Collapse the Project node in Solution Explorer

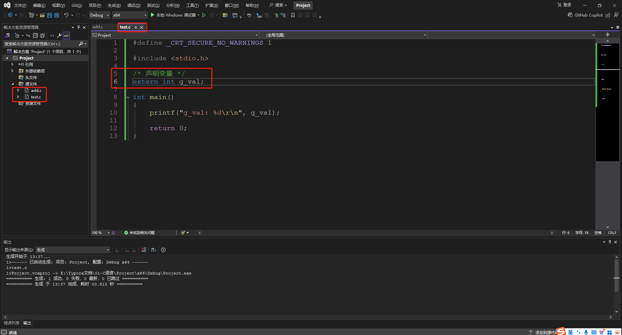coord(7,58)
